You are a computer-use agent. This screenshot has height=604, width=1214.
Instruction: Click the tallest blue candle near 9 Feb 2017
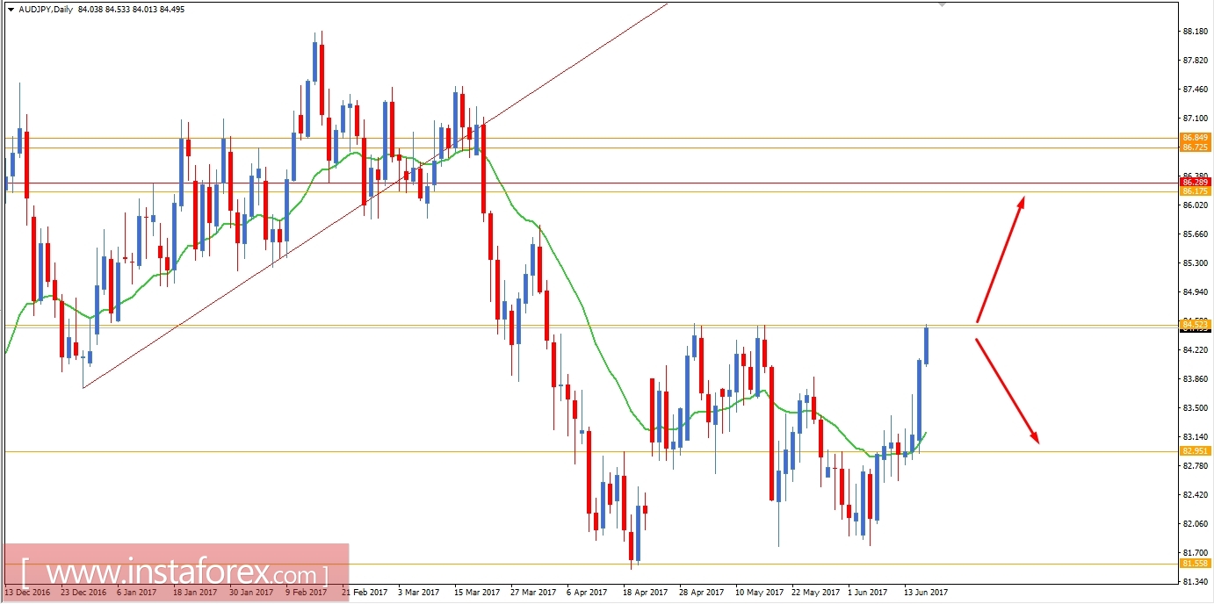[x=314, y=61]
